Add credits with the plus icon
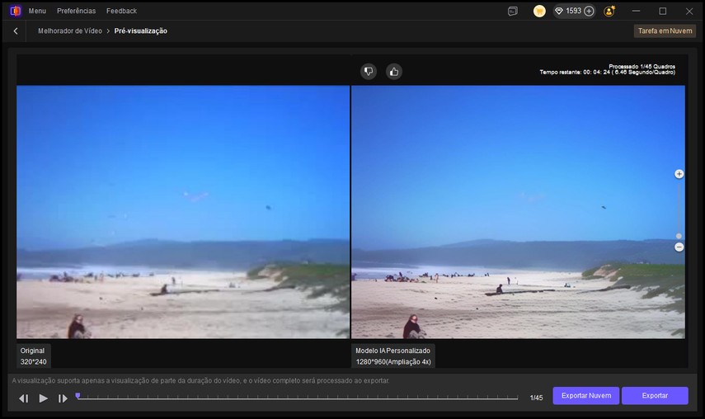705x419 pixels. pyautogui.click(x=589, y=12)
